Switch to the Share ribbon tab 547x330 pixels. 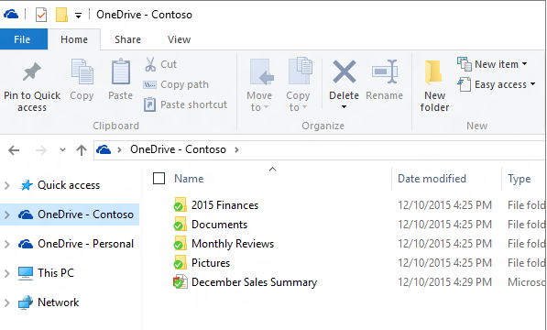[127, 39]
